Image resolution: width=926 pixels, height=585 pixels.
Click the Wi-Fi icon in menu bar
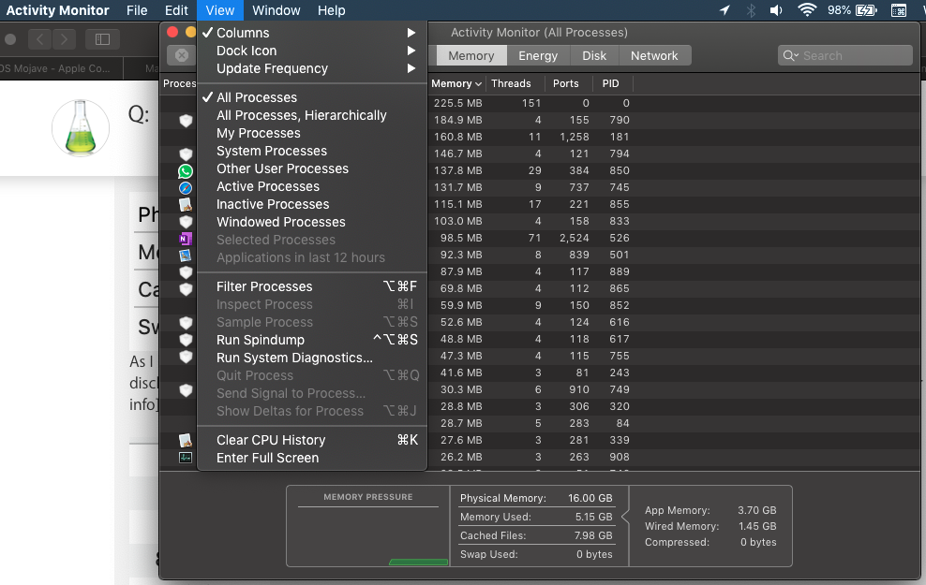tap(806, 10)
